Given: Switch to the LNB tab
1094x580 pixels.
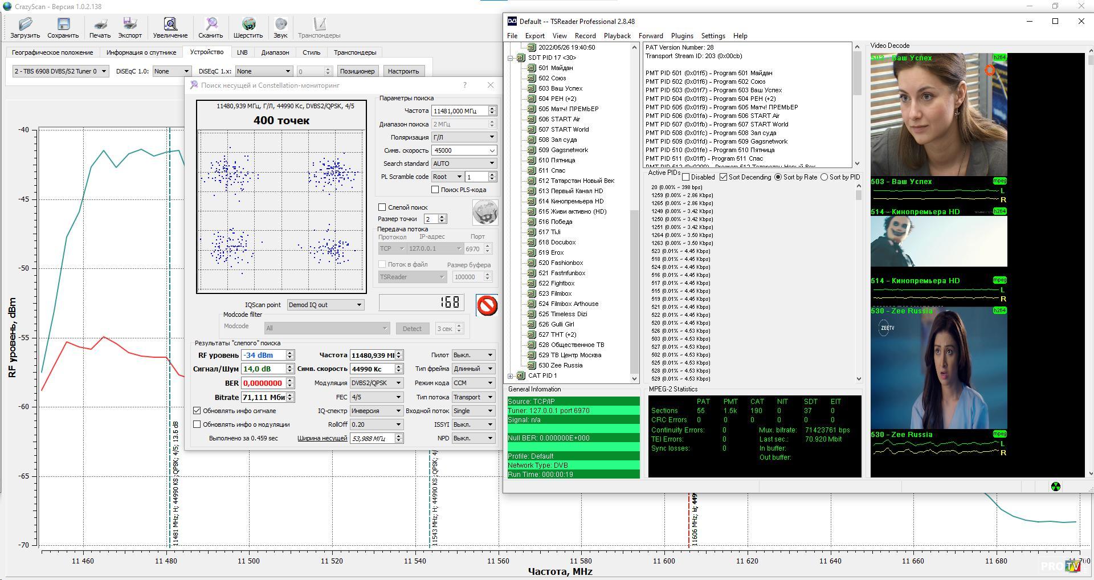Looking at the screenshot, I should (x=242, y=52).
